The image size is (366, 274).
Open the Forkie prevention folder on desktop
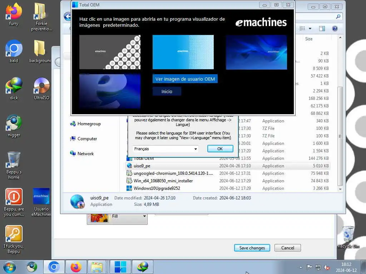[41, 16]
